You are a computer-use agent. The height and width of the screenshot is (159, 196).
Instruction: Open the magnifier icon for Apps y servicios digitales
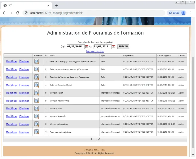point(37,132)
